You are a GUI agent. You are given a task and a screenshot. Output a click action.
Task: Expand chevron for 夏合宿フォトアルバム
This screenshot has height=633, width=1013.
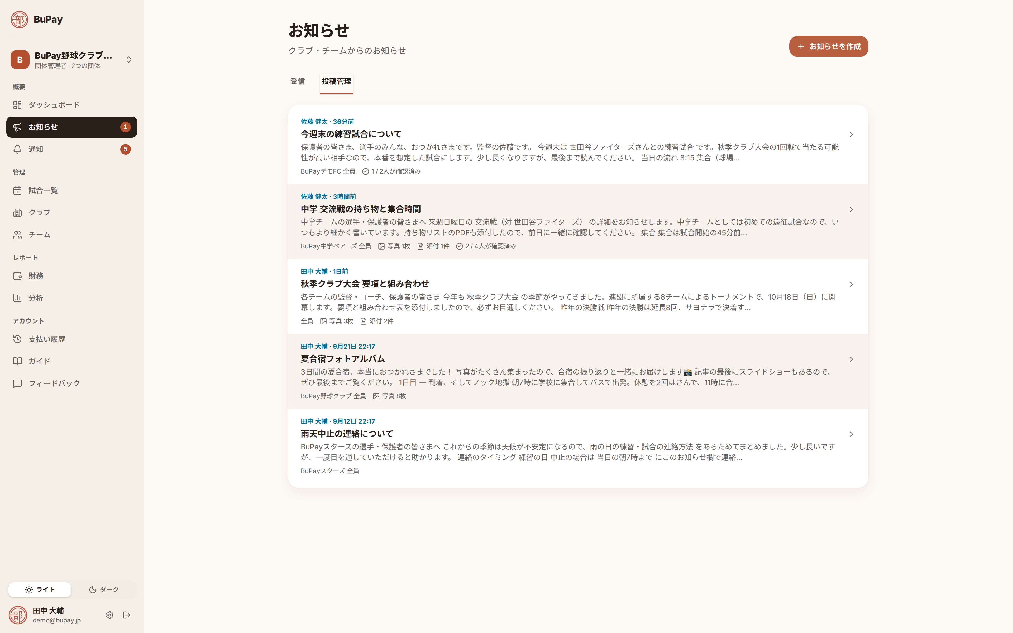tap(852, 359)
